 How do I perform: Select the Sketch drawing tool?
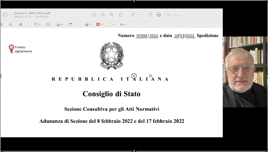pyautogui.click(x=10, y=24)
